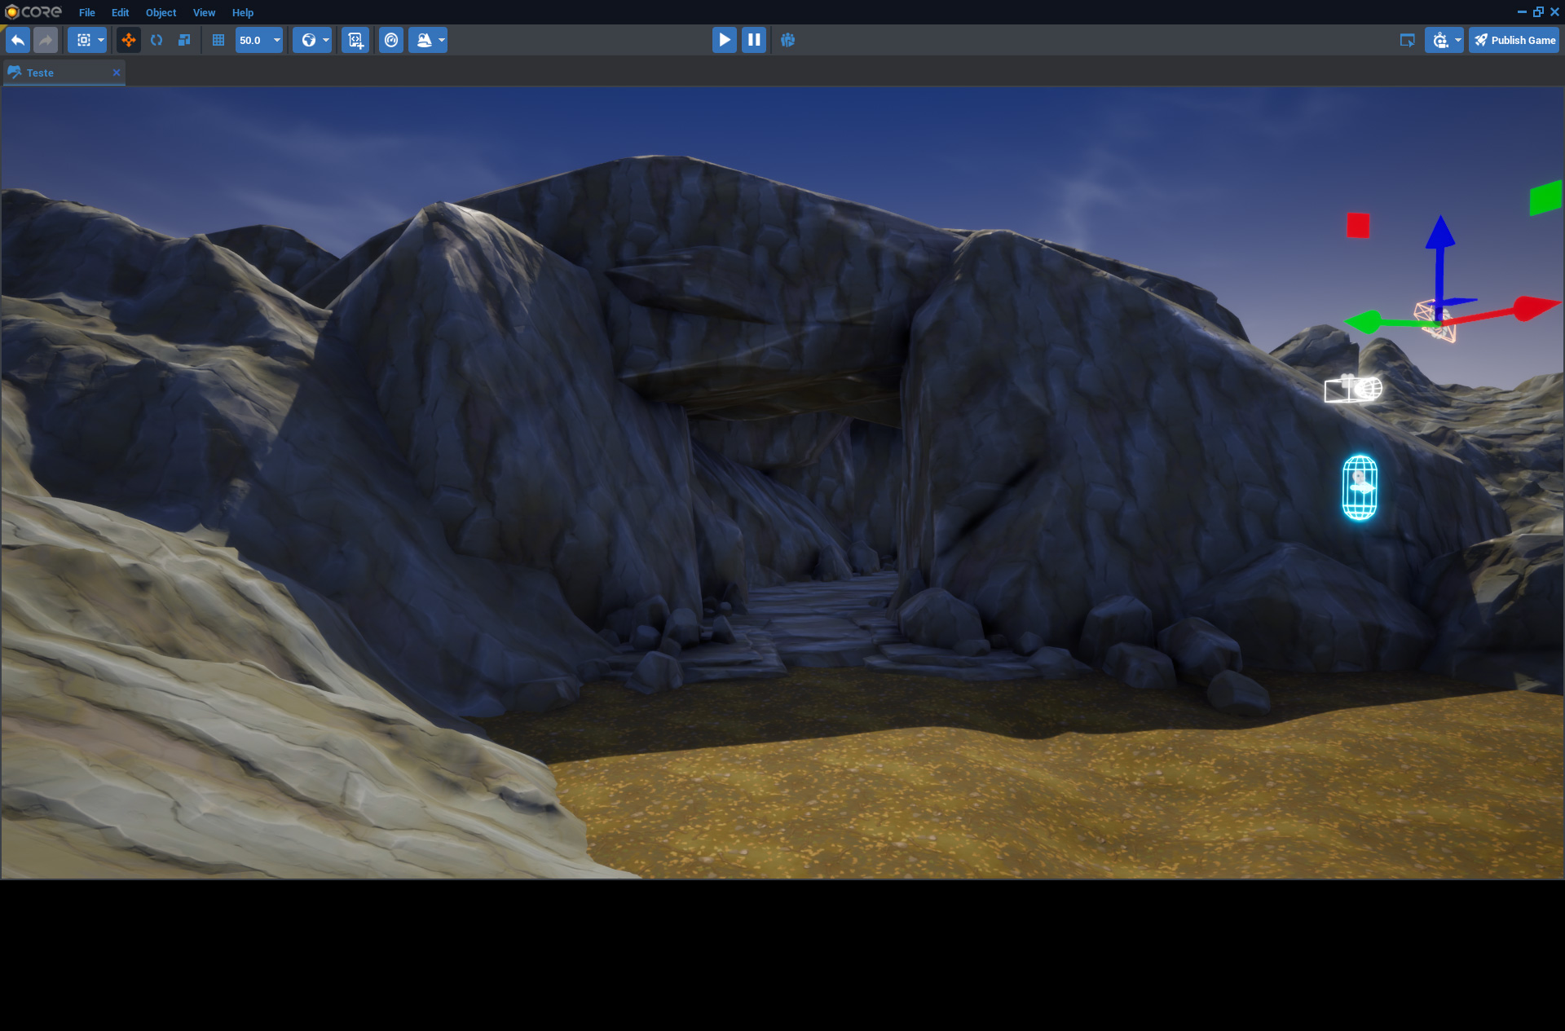
Task: Select the Teste project tab
Action: click(64, 73)
